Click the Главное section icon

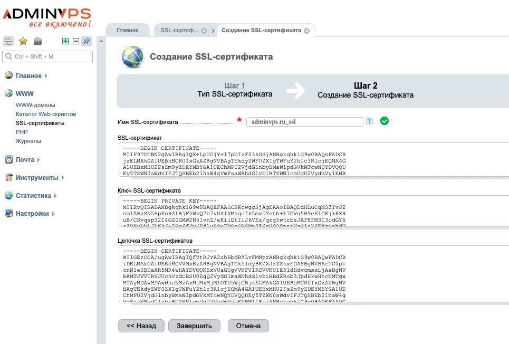(9, 75)
